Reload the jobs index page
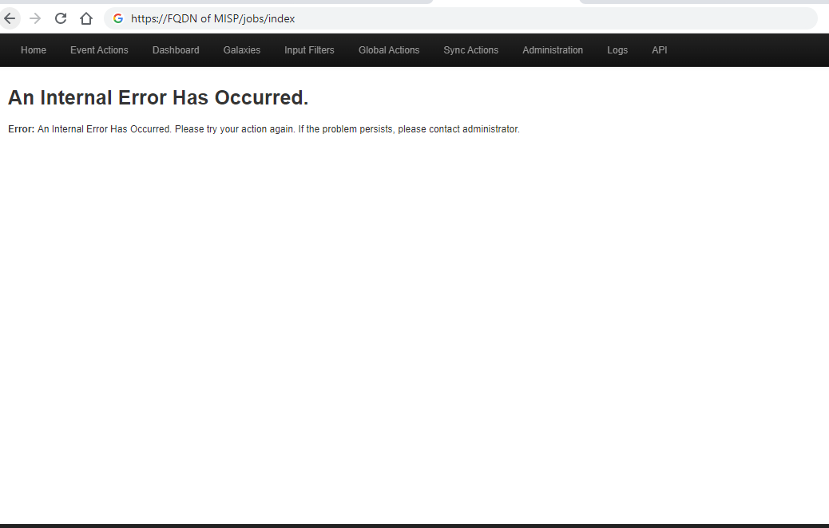This screenshot has width=829, height=528. [60, 18]
